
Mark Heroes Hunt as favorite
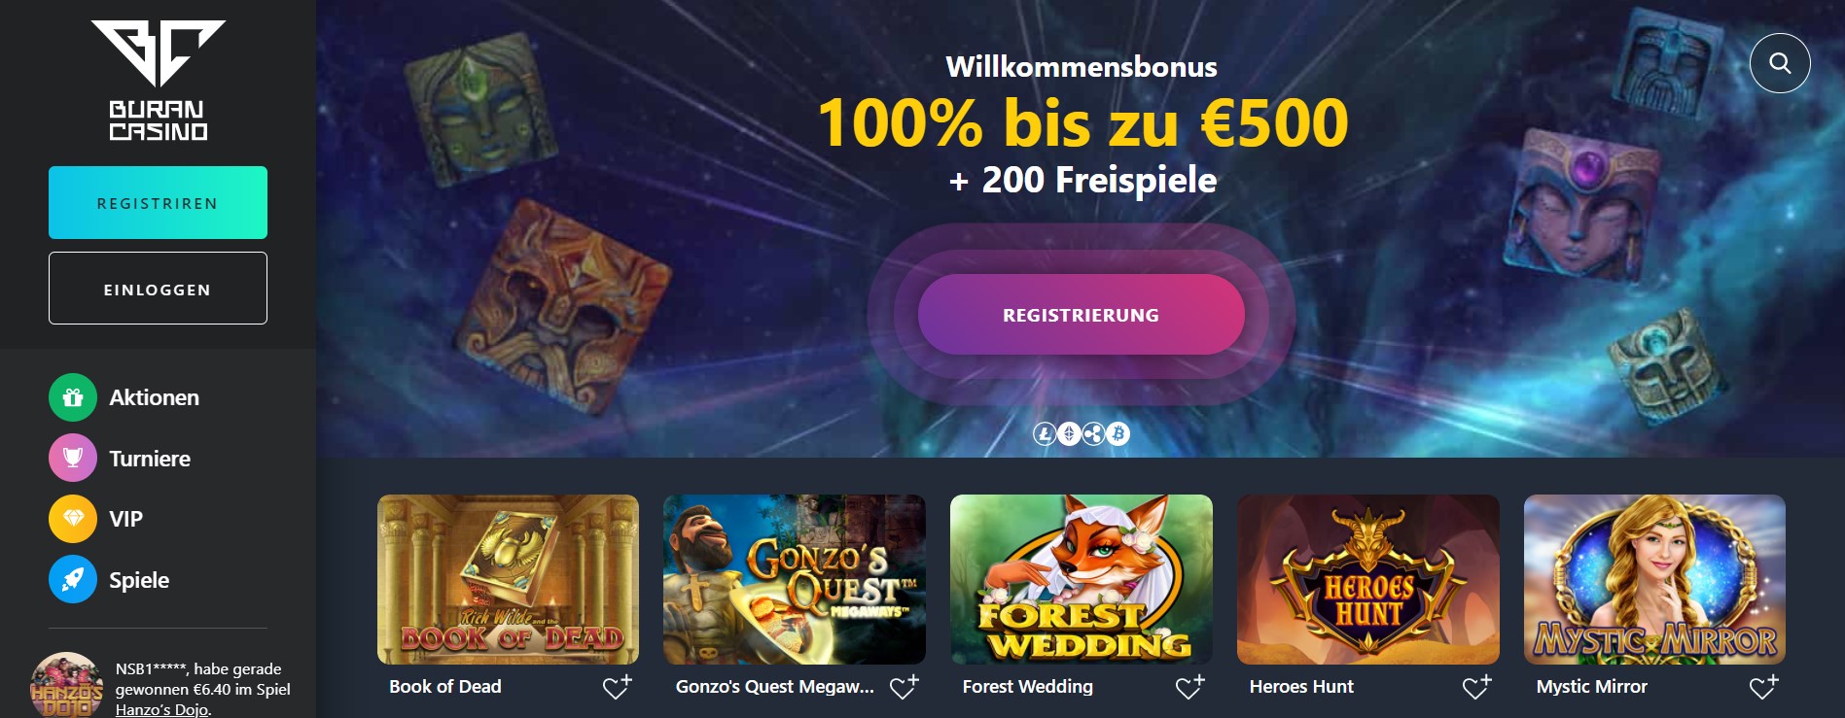(x=1476, y=687)
